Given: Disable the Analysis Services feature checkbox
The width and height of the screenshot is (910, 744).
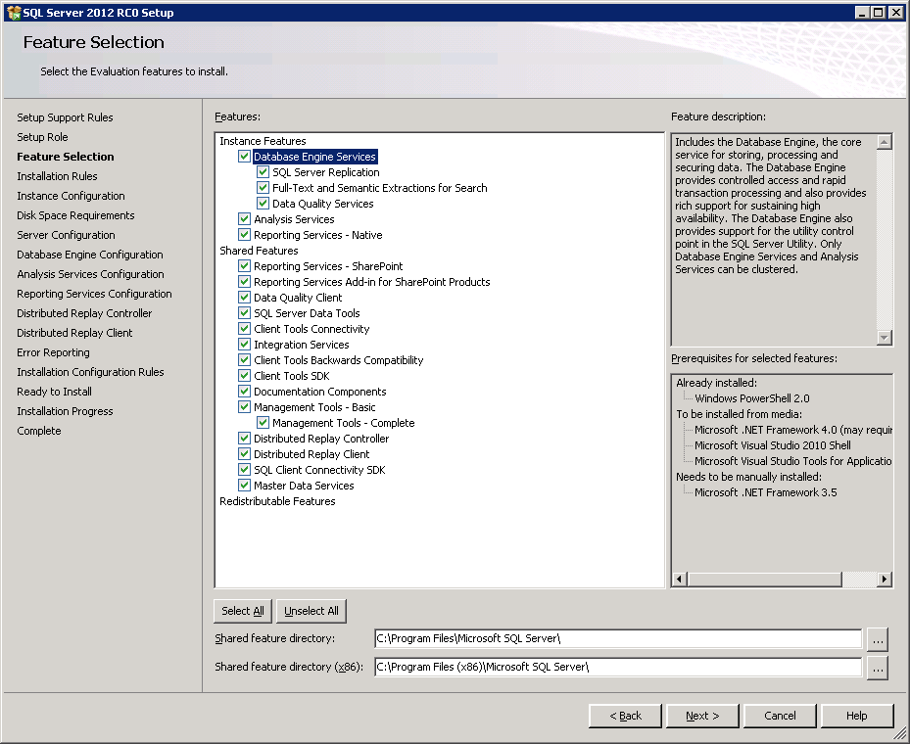Looking at the screenshot, I should 244,219.
